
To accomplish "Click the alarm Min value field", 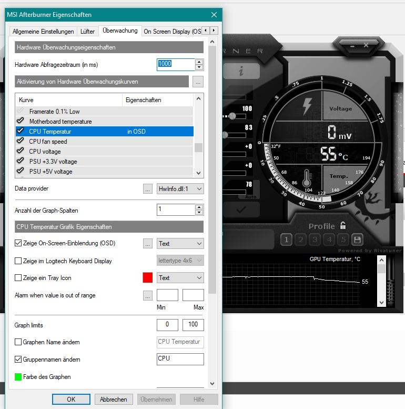I will click(x=167, y=295).
